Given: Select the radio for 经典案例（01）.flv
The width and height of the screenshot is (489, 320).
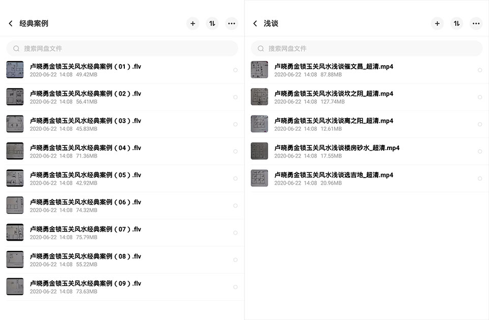Looking at the screenshot, I should tap(235, 70).
